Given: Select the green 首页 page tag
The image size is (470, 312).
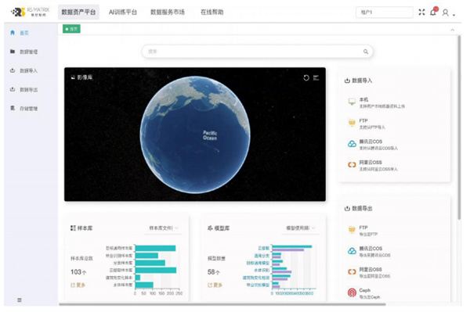Looking at the screenshot, I should point(71,29).
